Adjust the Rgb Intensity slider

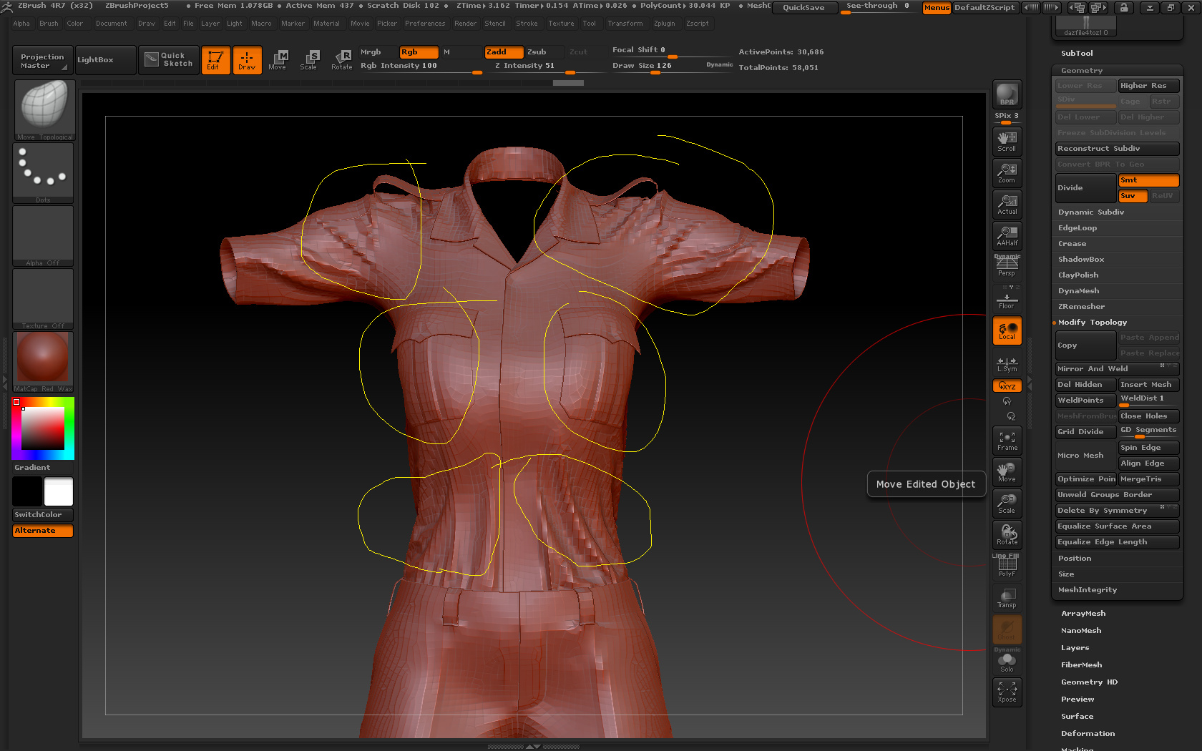pyautogui.click(x=421, y=67)
